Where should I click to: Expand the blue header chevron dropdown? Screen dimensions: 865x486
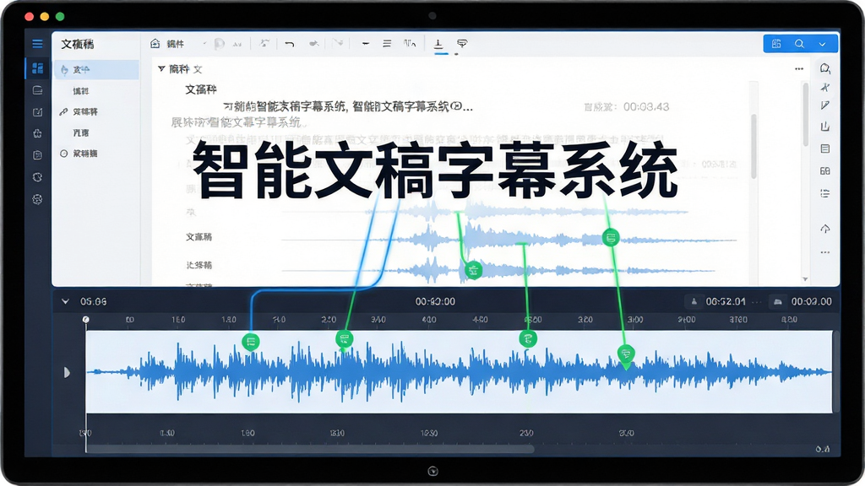pyautogui.click(x=823, y=44)
